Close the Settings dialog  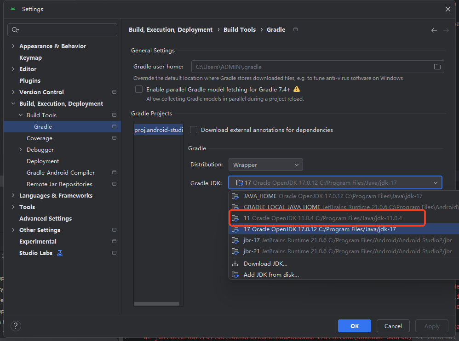pyautogui.click(x=448, y=9)
